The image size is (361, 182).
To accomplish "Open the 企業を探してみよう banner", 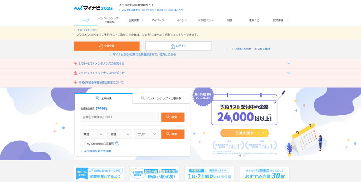I will [x=99, y=173].
